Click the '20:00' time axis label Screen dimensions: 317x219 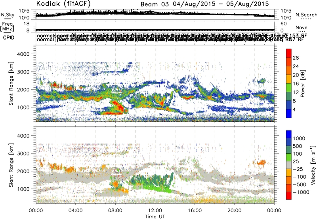235,211
